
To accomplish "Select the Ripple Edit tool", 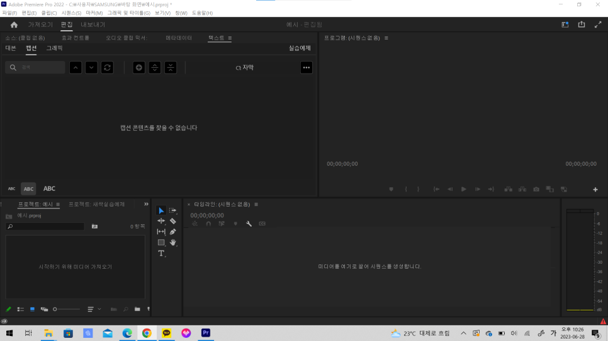I will point(161,221).
